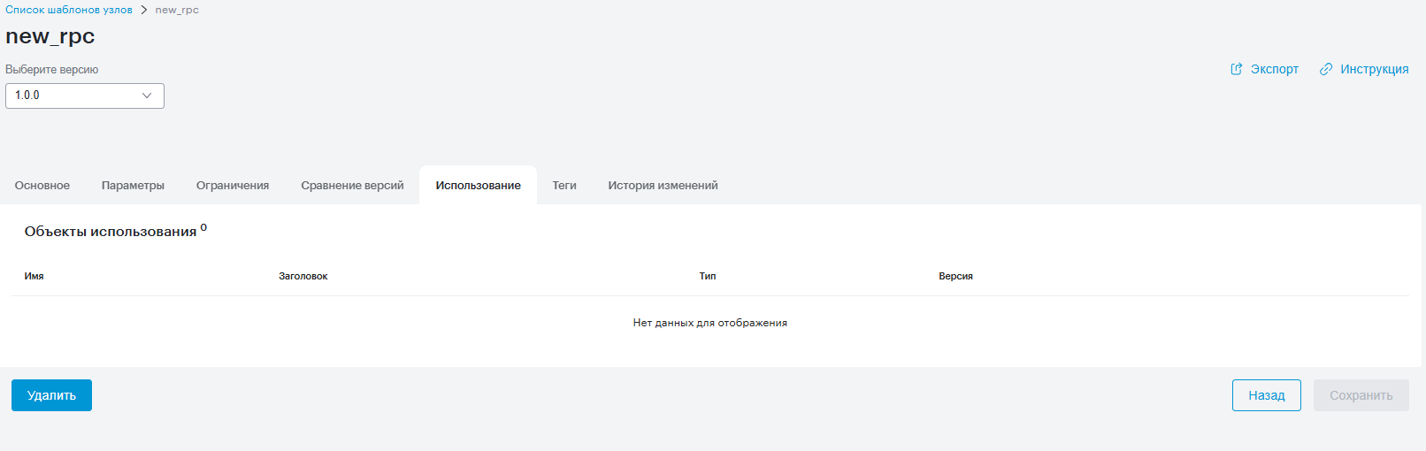This screenshot has height=451, width=1426.
Task: Open the Ограничения tab
Action: 233,186
